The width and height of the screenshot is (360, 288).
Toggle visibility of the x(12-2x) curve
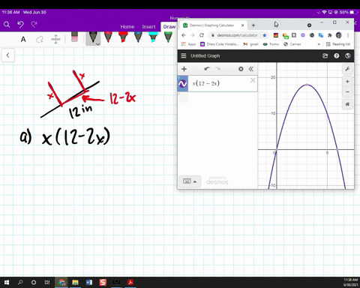tap(183, 84)
